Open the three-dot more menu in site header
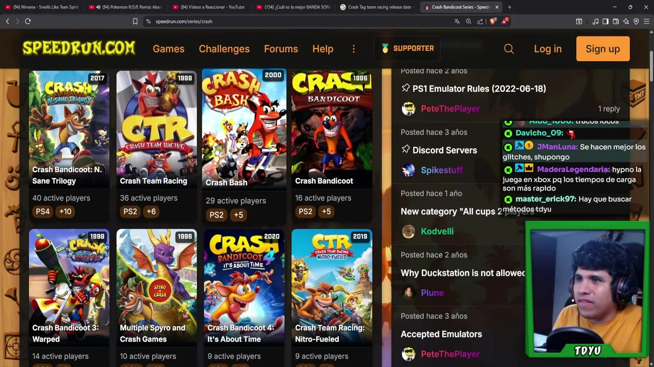Viewport: 654px width, 367px height. click(354, 49)
